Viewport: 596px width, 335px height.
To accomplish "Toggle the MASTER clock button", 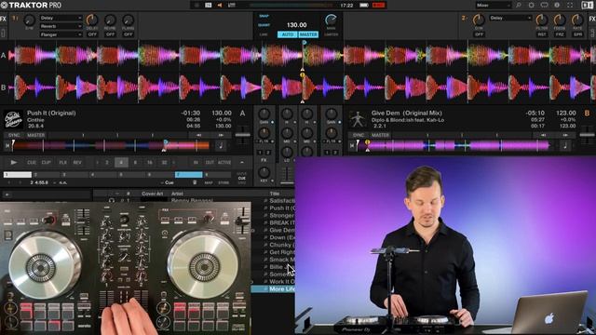I will point(308,34).
